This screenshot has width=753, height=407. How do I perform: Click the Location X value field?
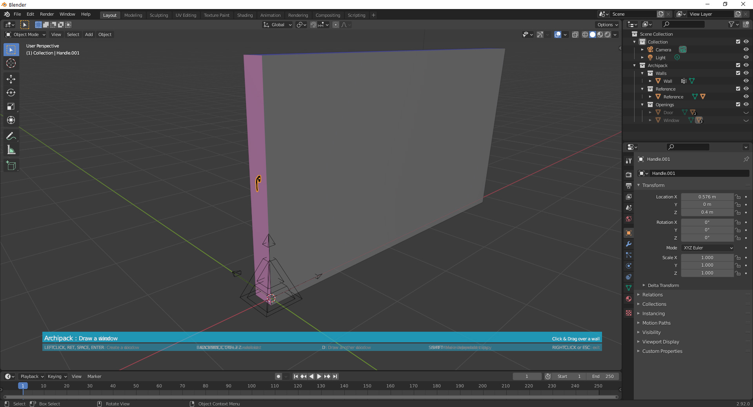click(x=707, y=197)
